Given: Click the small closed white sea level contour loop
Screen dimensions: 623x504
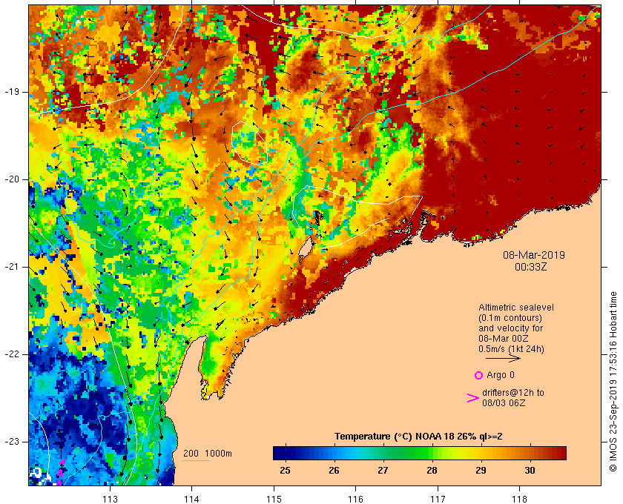Looking at the screenshot, I should tap(249, 143).
